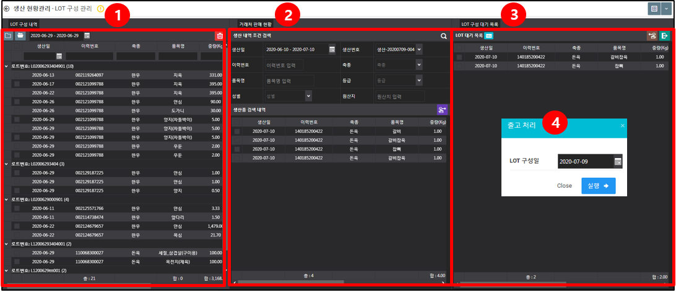Screen dimensions: 676x292
Task: Click the purple transfer icon in 생산품 검색 내역
Action: point(443,109)
